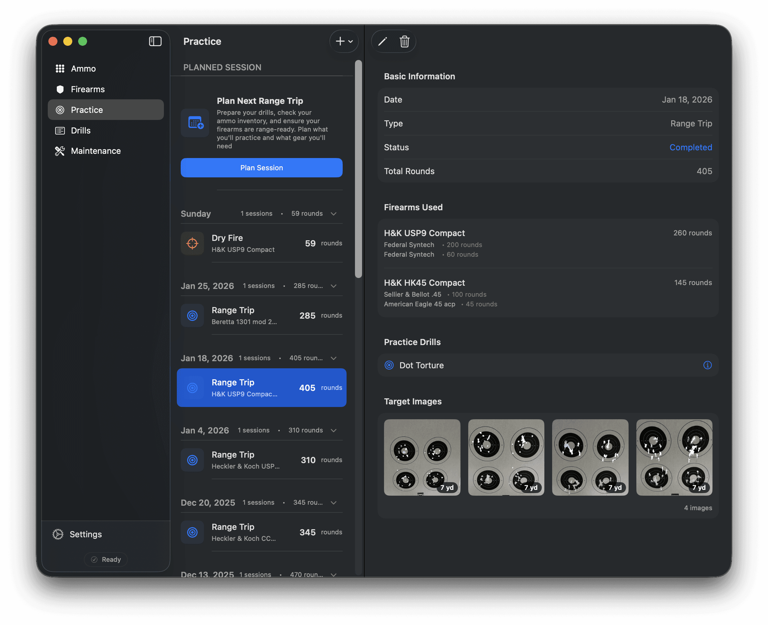Open the Drills section
This screenshot has height=625, width=768.
click(81, 130)
